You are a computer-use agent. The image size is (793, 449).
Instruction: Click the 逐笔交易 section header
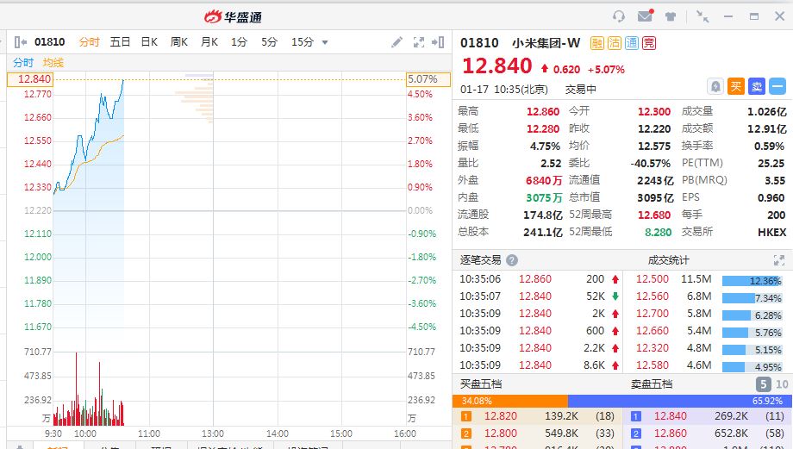480,260
